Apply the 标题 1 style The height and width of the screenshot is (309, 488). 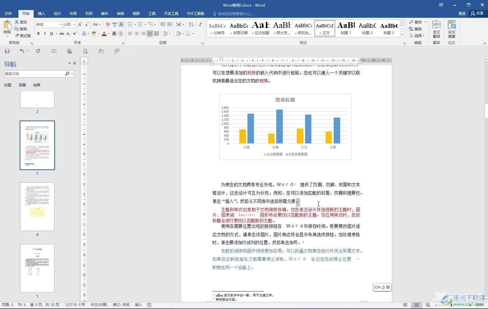pyautogui.click(x=346, y=28)
